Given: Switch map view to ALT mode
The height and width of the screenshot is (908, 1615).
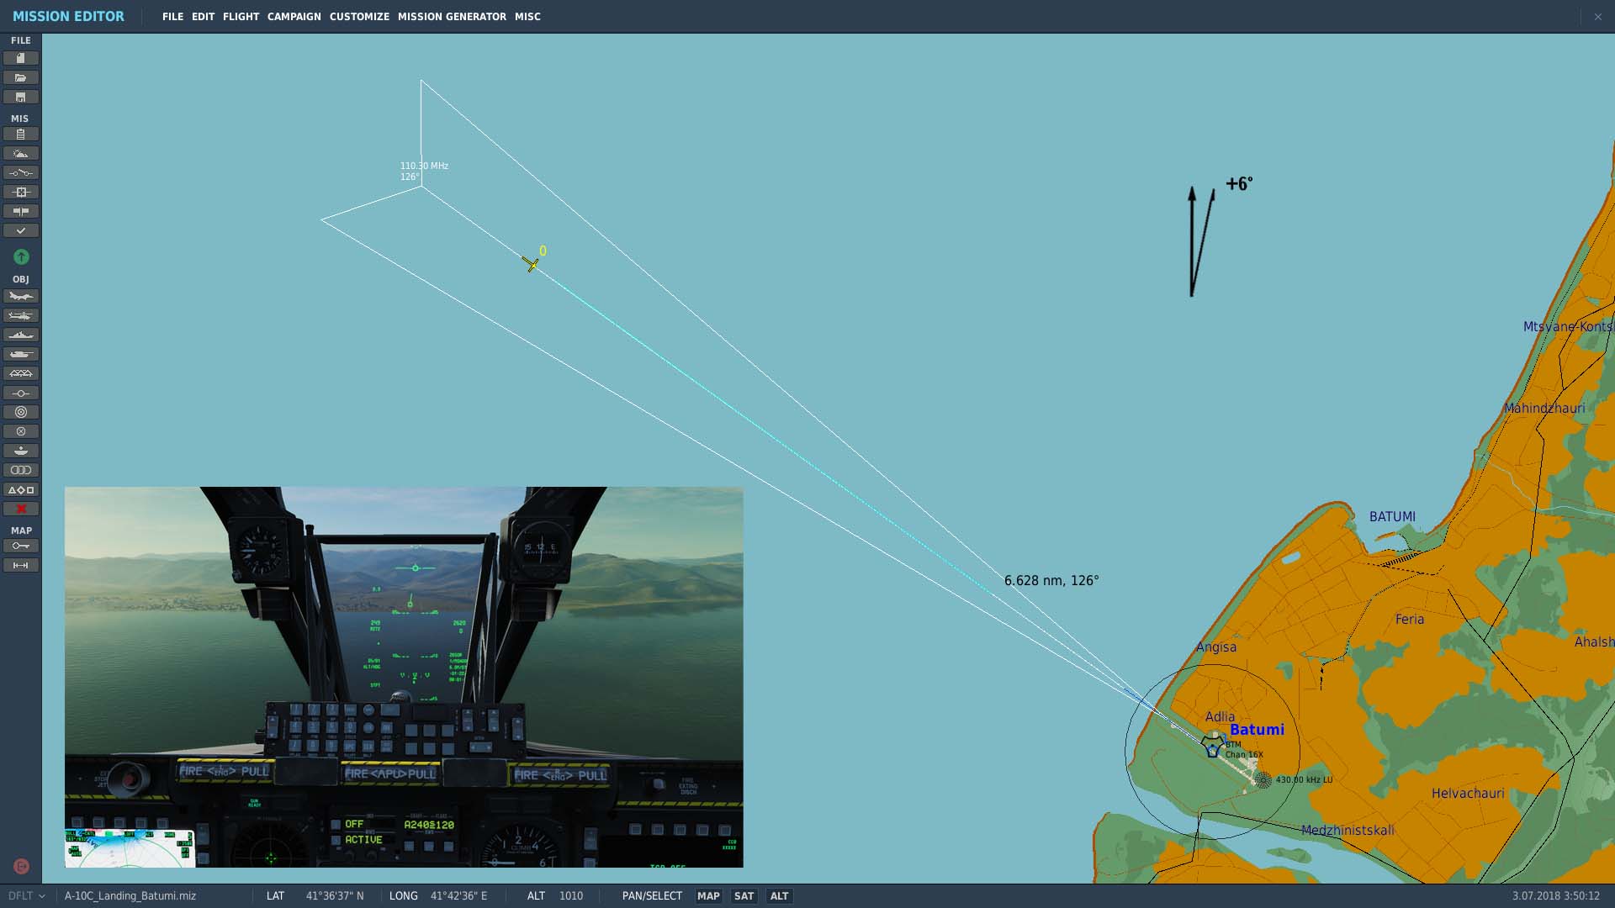Looking at the screenshot, I should pyautogui.click(x=779, y=896).
